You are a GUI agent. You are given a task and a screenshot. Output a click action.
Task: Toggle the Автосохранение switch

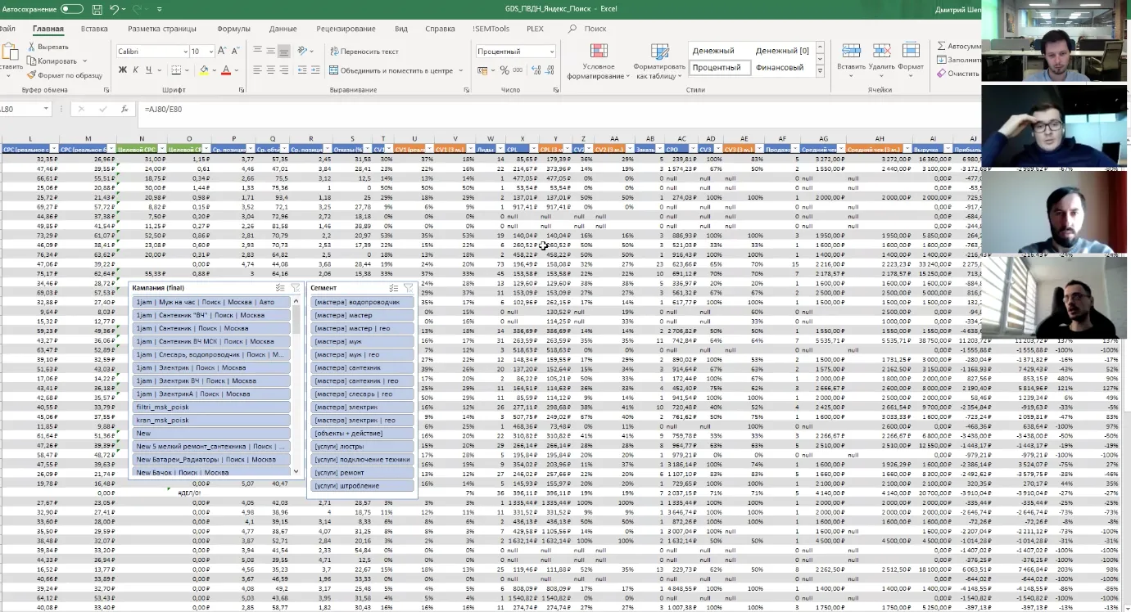point(72,10)
